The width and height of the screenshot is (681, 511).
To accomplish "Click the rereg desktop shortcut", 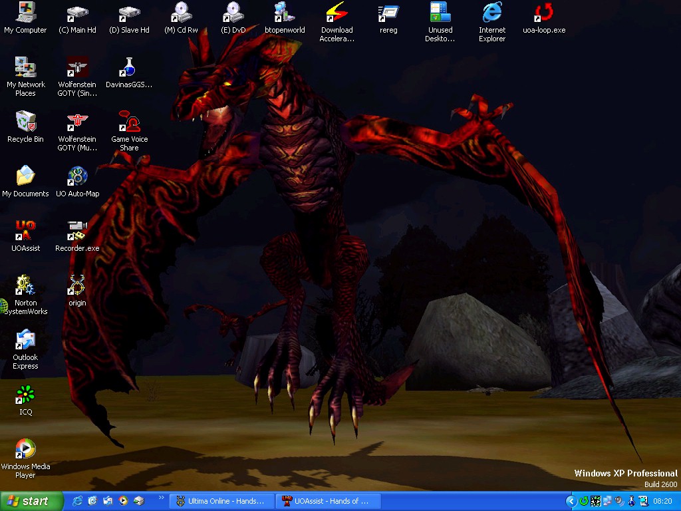I will (388, 17).
